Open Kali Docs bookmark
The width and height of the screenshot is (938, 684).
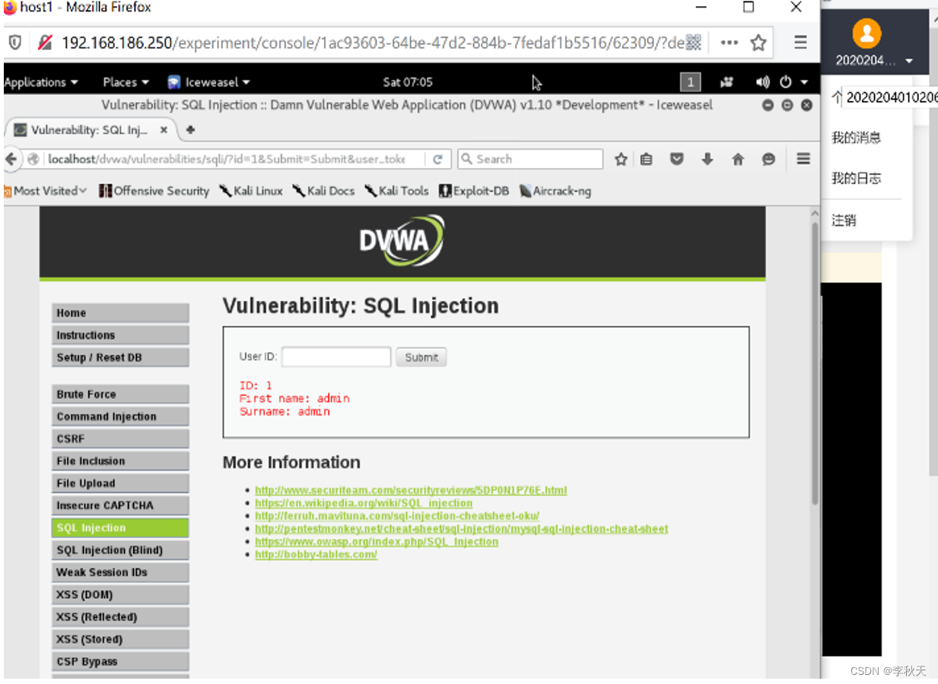coord(323,191)
